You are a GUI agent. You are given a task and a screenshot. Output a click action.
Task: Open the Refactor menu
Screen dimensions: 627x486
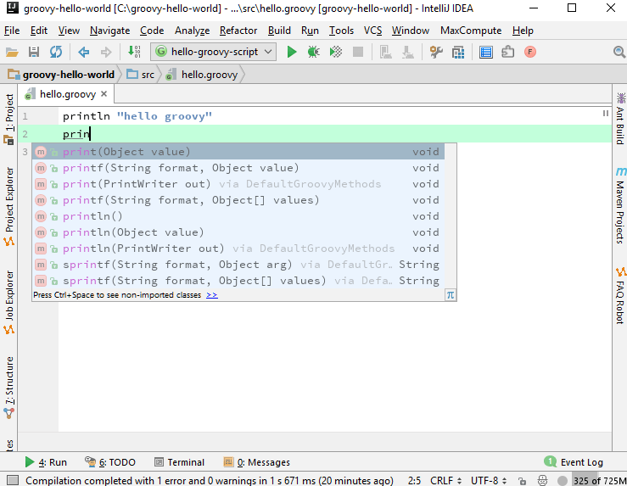pyautogui.click(x=238, y=31)
